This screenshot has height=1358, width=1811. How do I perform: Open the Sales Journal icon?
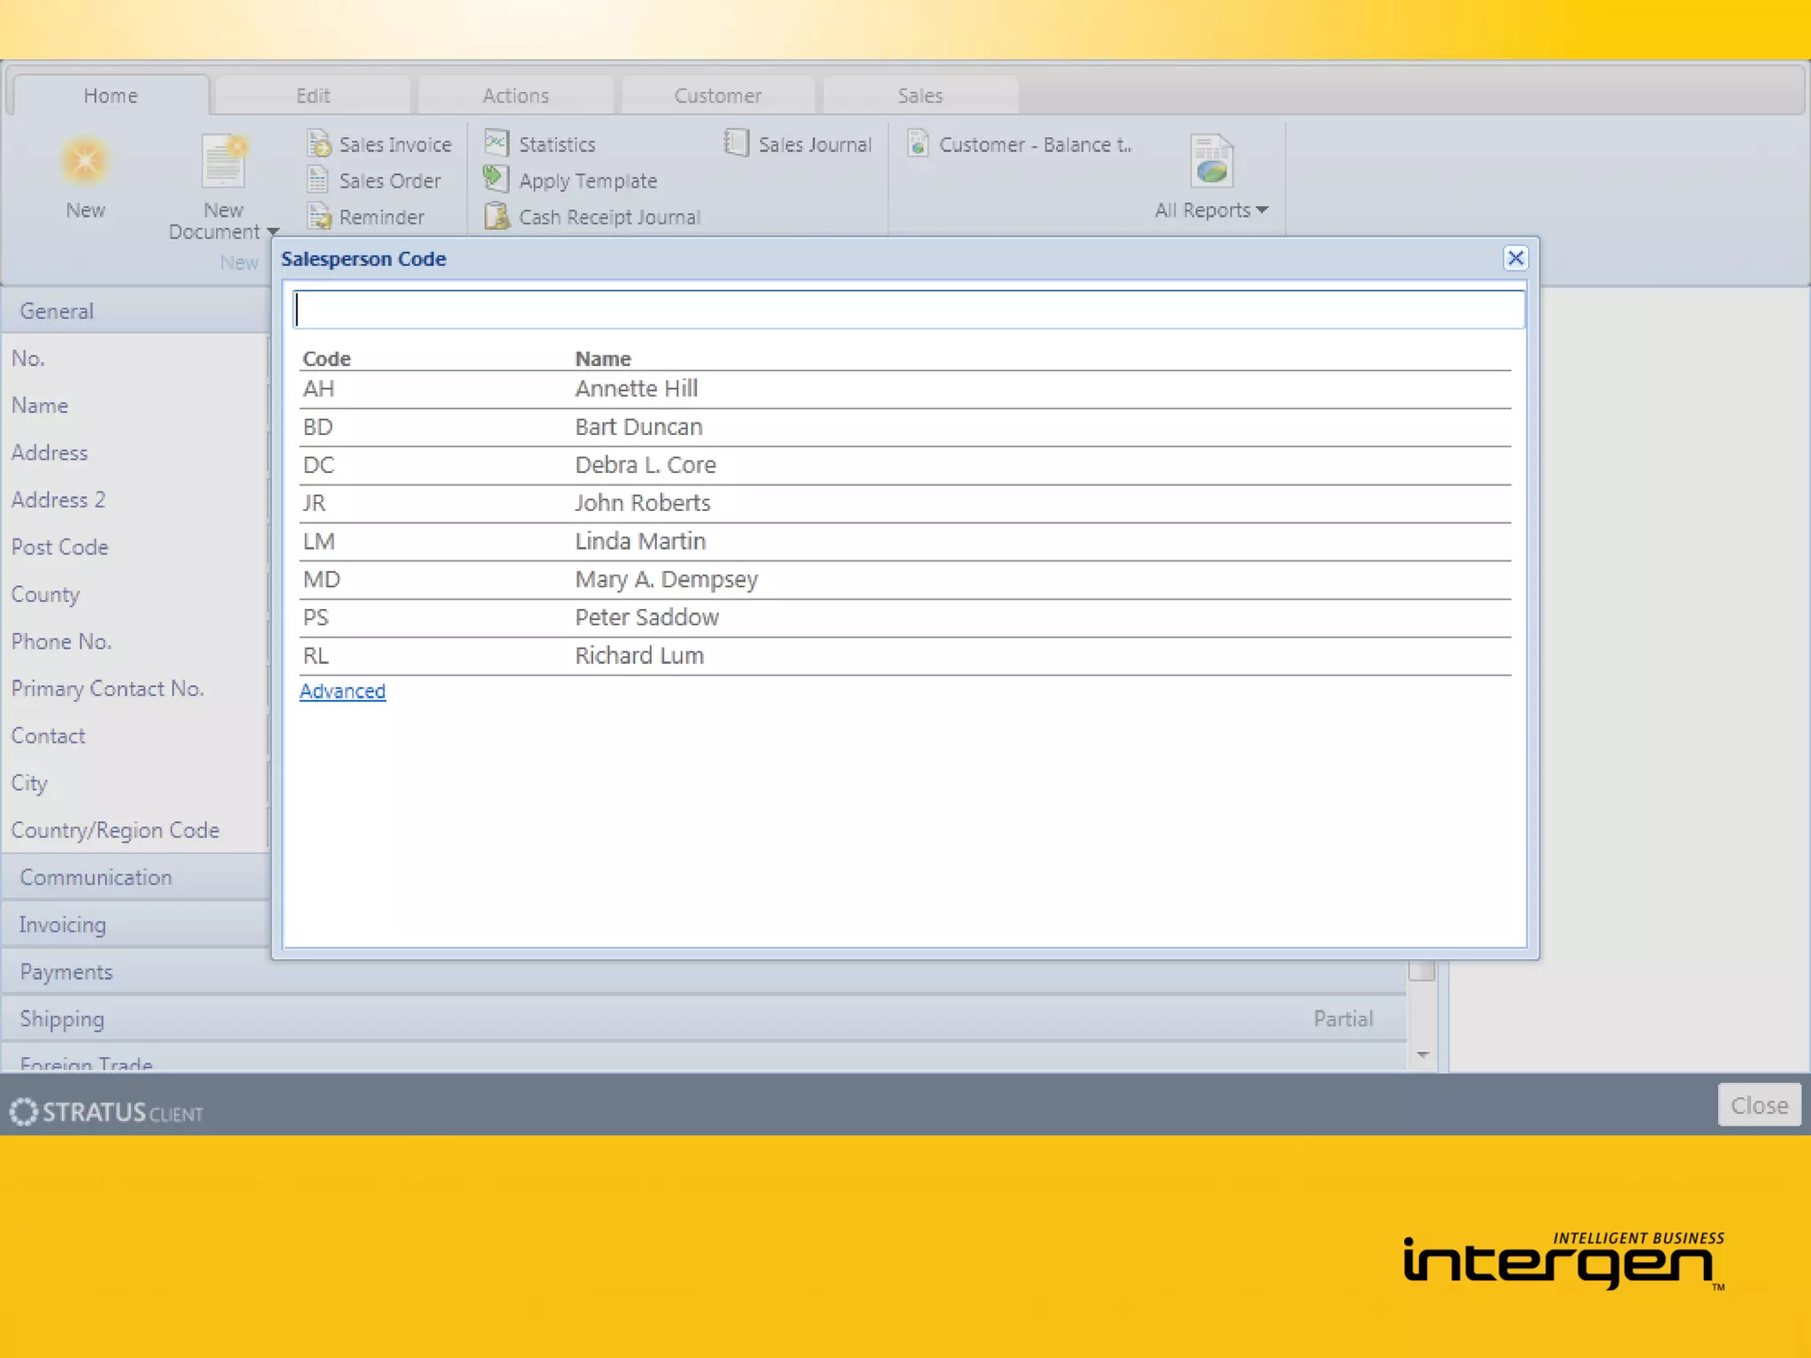pos(736,142)
